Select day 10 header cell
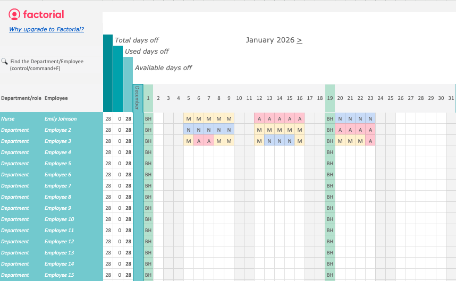This screenshot has height=281, width=456. click(x=239, y=98)
